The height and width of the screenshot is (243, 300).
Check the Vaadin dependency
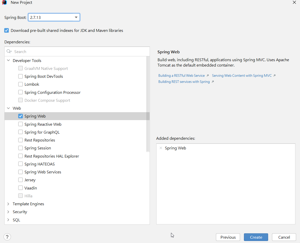(x=20, y=188)
